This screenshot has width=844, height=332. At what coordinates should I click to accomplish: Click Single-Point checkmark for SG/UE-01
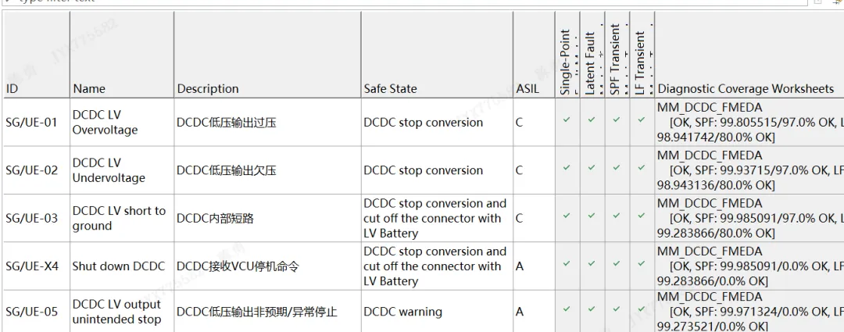[x=567, y=120]
